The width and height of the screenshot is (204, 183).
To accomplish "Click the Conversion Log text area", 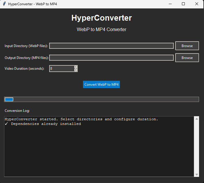I will tap(99, 146).
